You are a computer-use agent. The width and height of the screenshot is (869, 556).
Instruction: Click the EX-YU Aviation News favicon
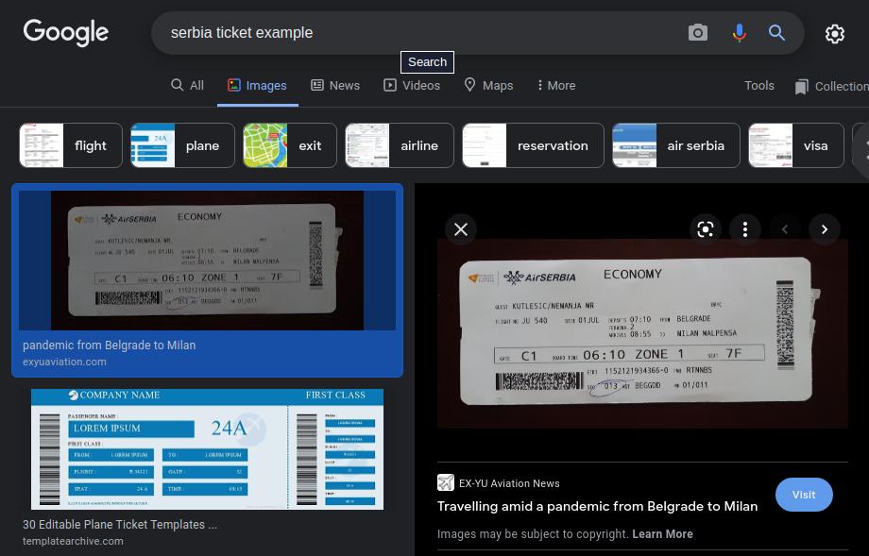(446, 482)
